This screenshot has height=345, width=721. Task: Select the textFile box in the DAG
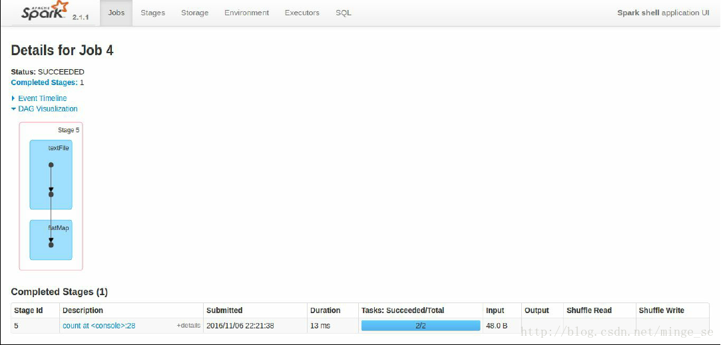tap(51, 175)
